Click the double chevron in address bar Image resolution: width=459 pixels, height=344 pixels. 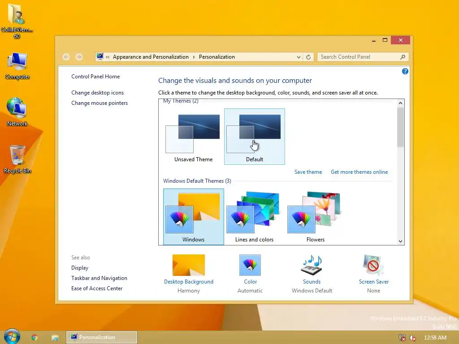pos(108,57)
